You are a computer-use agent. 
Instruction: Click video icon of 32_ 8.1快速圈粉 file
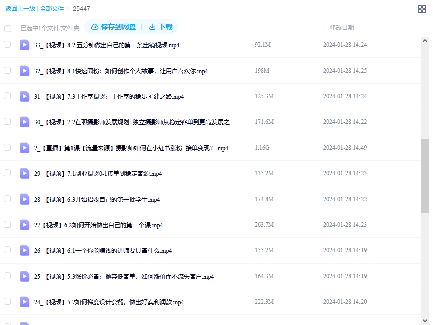(x=25, y=71)
